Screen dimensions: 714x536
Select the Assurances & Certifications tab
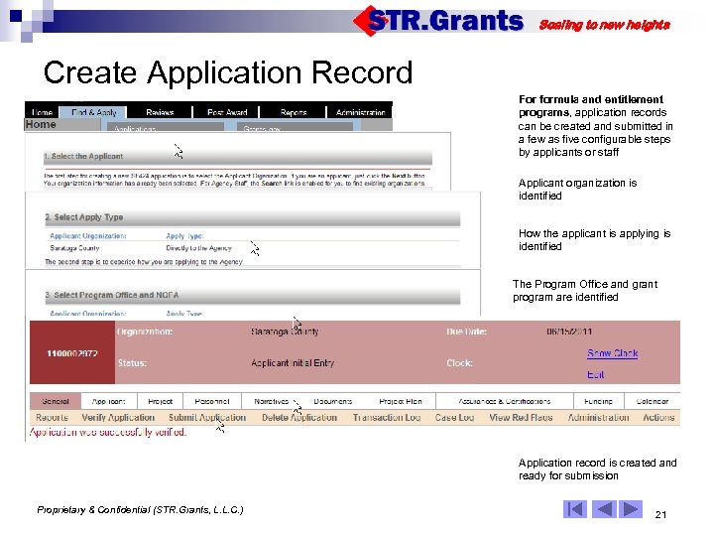click(x=504, y=402)
